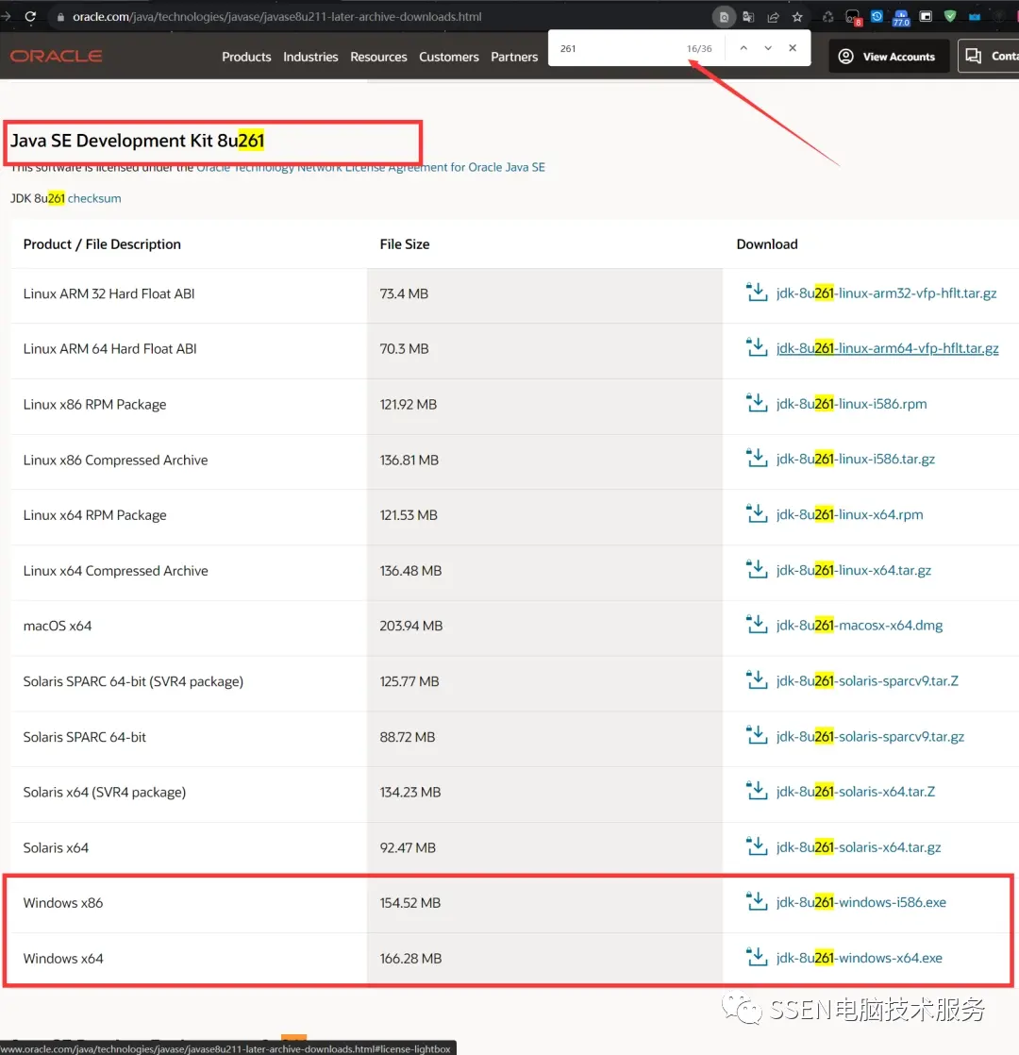Download jdk-8u261-linux-i586.tar.gz
1019x1055 pixels.
click(x=855, y=459)
